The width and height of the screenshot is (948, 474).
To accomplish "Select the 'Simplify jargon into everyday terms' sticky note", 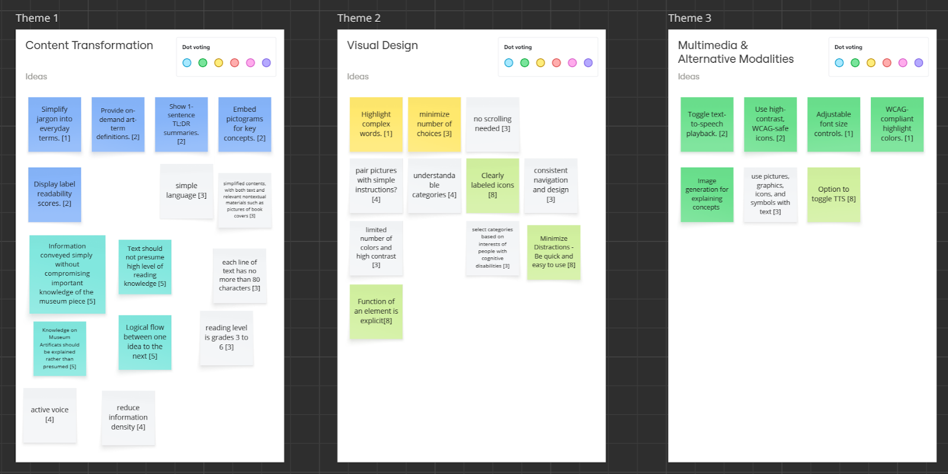I will tap(55, 124).
